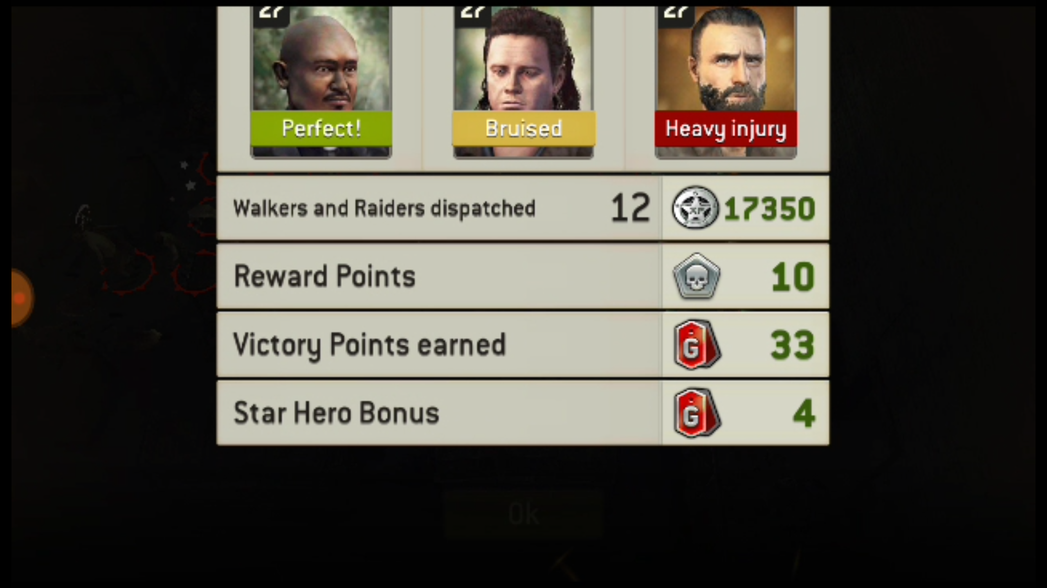Click the skull Reward Points icon
Viewport: 1047px width, 588px height.
click(x=697, y=276)
